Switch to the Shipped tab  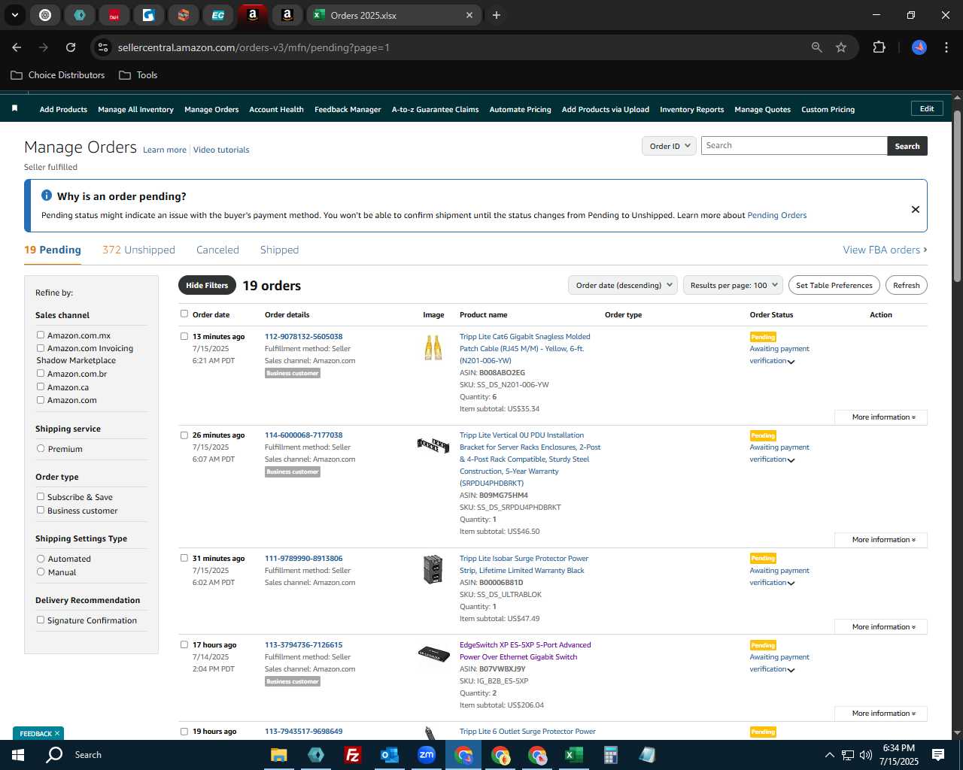[x=279, y=250]
